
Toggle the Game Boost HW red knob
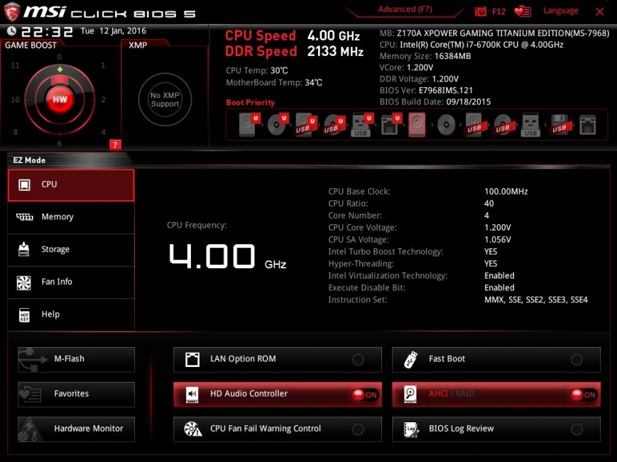click(60, 99)
